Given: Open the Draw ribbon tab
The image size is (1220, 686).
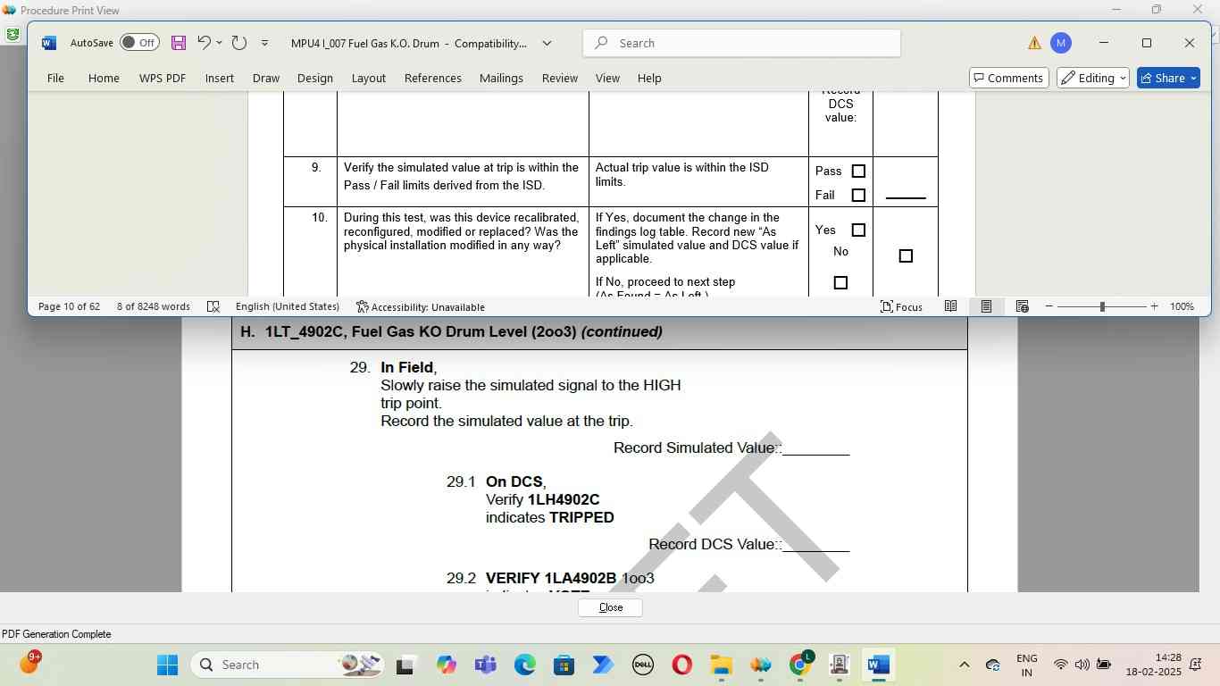Looking at the screenshot, I should (x=266, y=78).
